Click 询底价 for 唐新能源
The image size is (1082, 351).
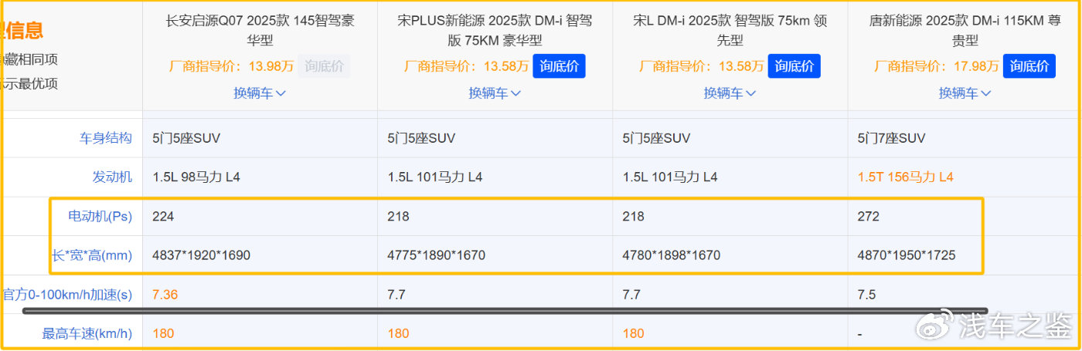pyautogui.click(x=1029, y=66)
